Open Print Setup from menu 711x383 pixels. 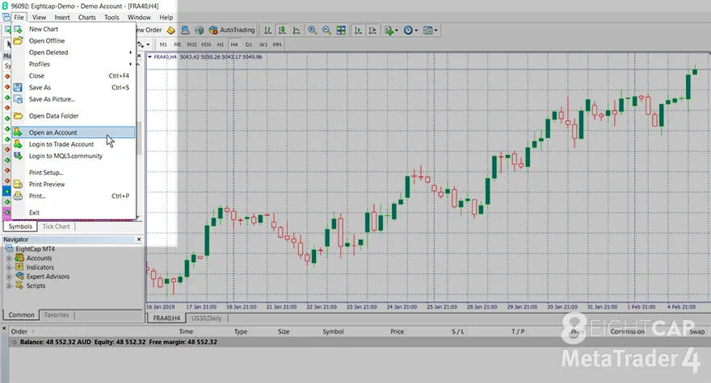74,173
